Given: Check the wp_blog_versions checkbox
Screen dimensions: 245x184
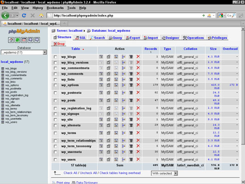Looking at the screenshot, I should (55, 63).
